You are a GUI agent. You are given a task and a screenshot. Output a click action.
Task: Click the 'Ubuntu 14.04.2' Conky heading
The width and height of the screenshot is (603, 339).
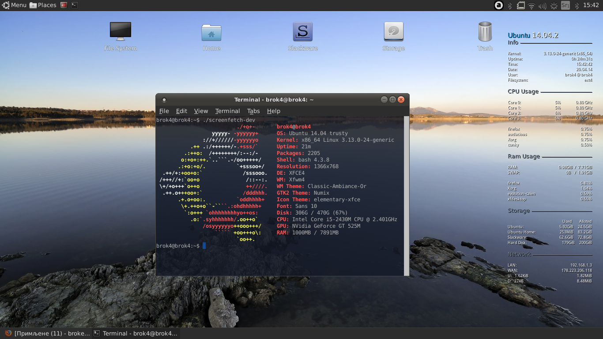click(533, 35)
